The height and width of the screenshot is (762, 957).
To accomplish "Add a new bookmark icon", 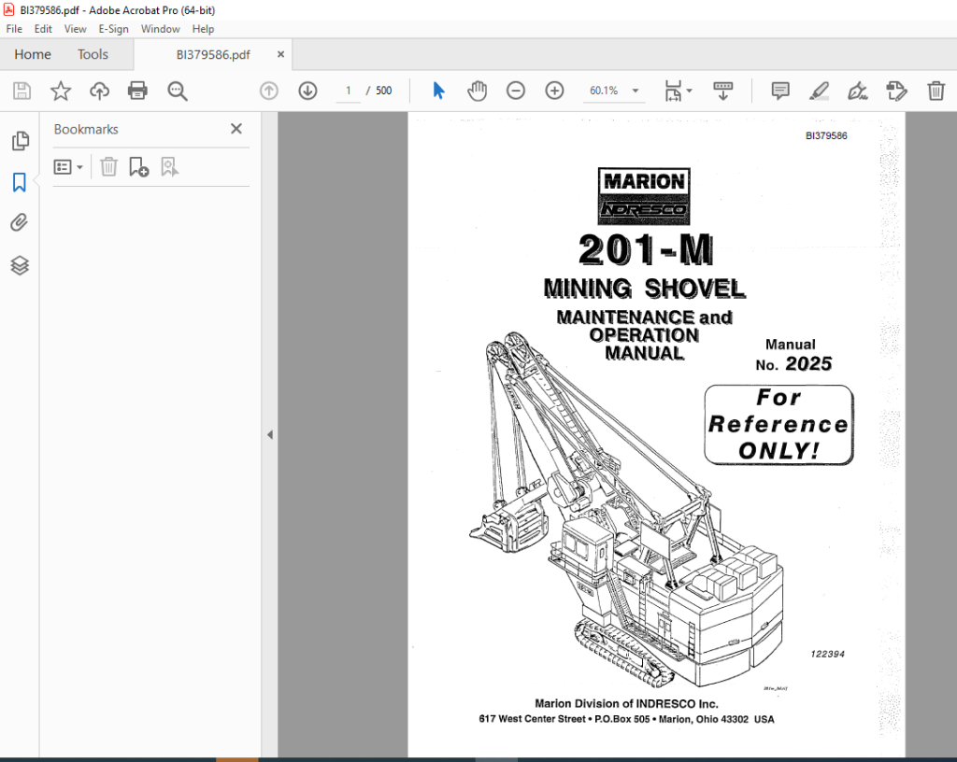I will click(x=138, y=167).
